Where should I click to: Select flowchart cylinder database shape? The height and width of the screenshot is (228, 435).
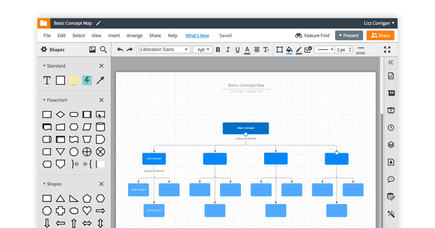click(x=100, y=127)
